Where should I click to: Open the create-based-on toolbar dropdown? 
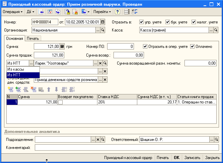[x=85, y=12]
